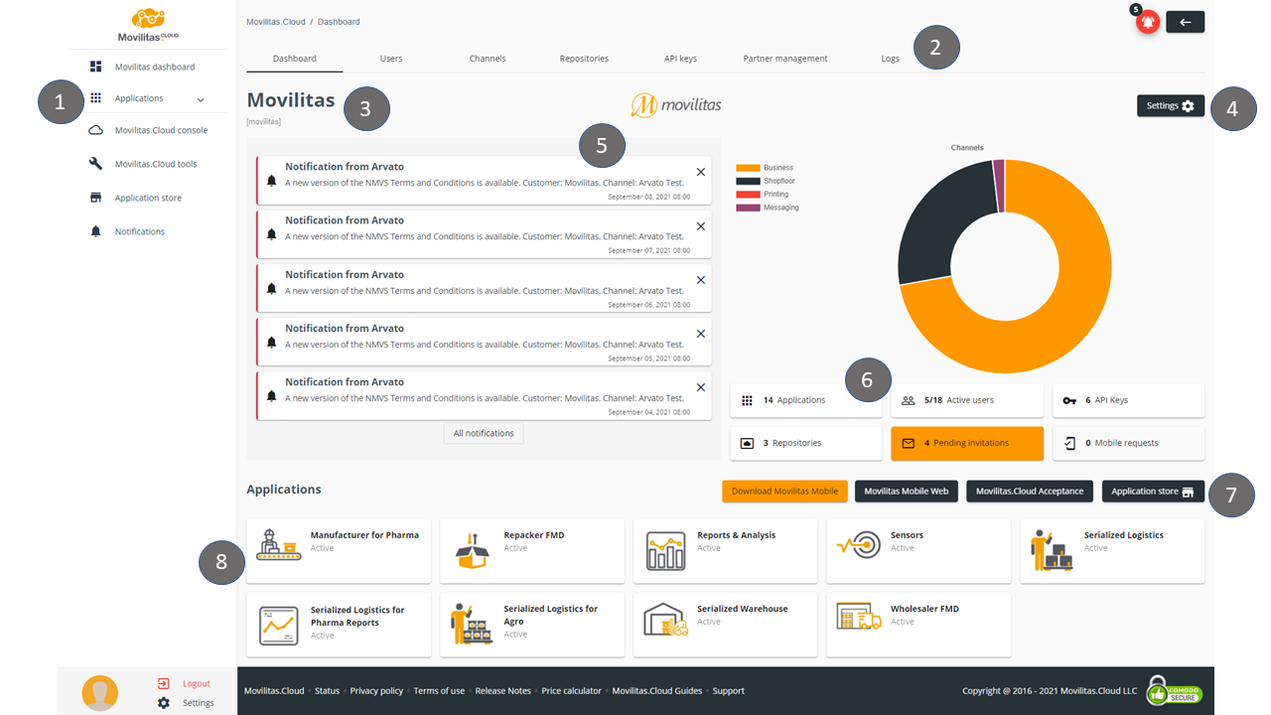Switch to the API keys tab
Viewport: 1271px width, 715px height.
[680, 59]
